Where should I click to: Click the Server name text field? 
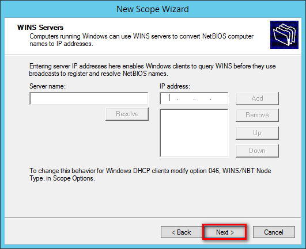point(89,98)
